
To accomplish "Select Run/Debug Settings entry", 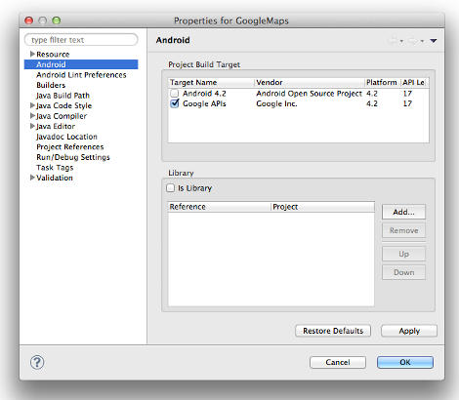I will [73, 157].
